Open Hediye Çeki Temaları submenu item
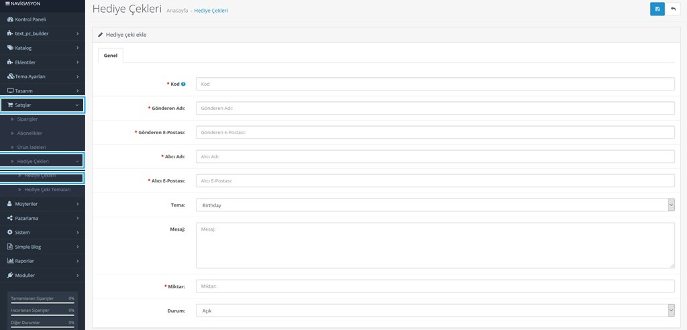This screenshot has width=687, height=330. tap(47, 190)
